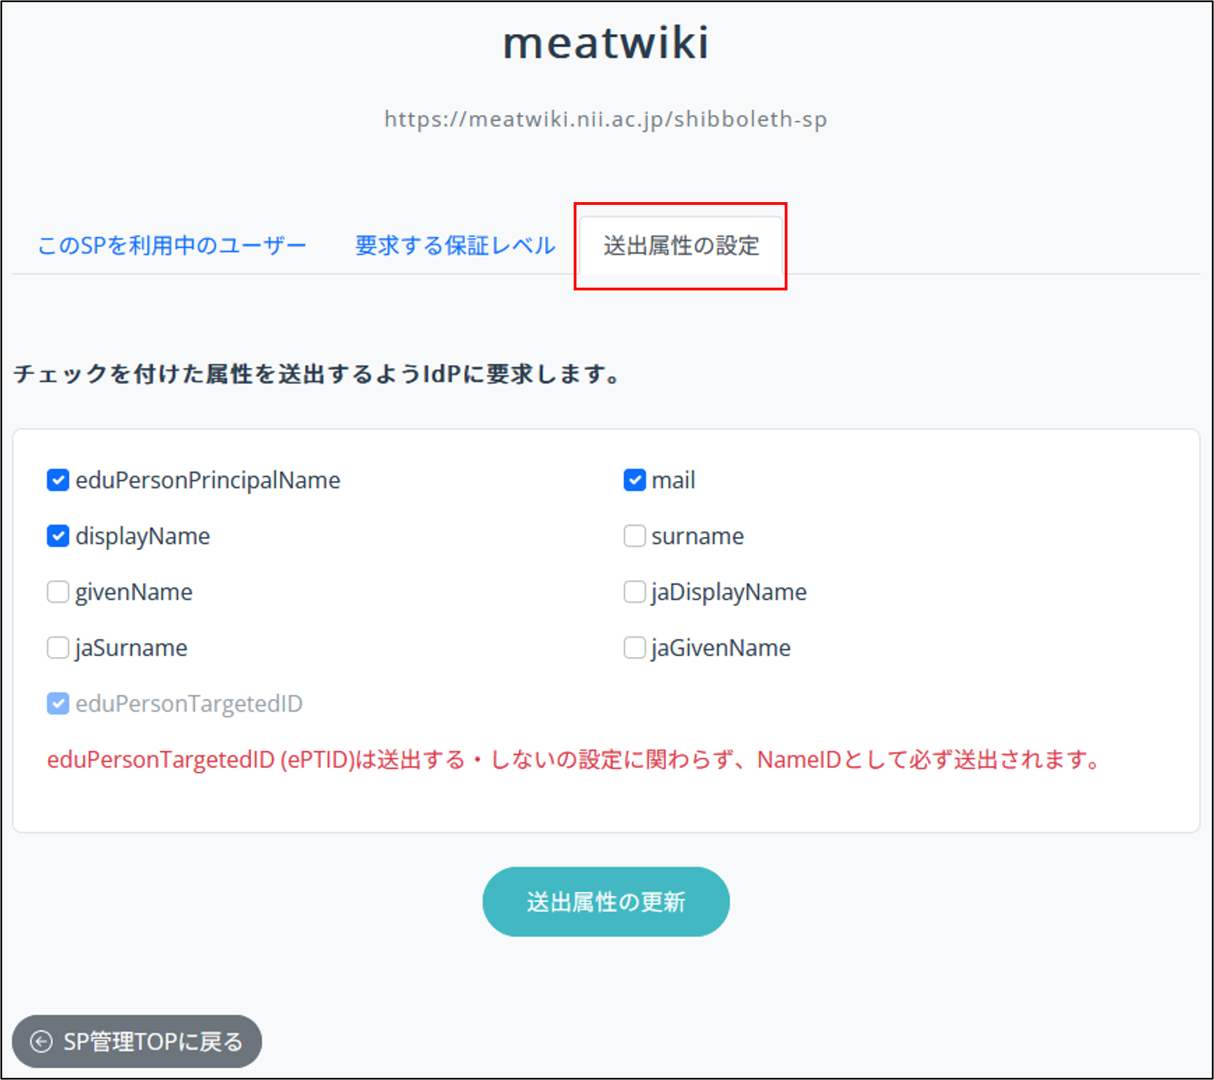Image resolution: width=1214 pixels, height=1080 pixels.
Task: Uncheck the eduPersonPrincipalName checkbox
Action: pyautogui.click(x=58, y=480)
